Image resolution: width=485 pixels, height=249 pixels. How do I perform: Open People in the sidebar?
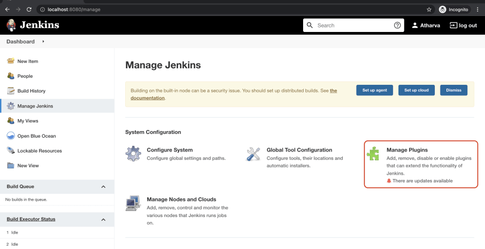pos(25,76)
